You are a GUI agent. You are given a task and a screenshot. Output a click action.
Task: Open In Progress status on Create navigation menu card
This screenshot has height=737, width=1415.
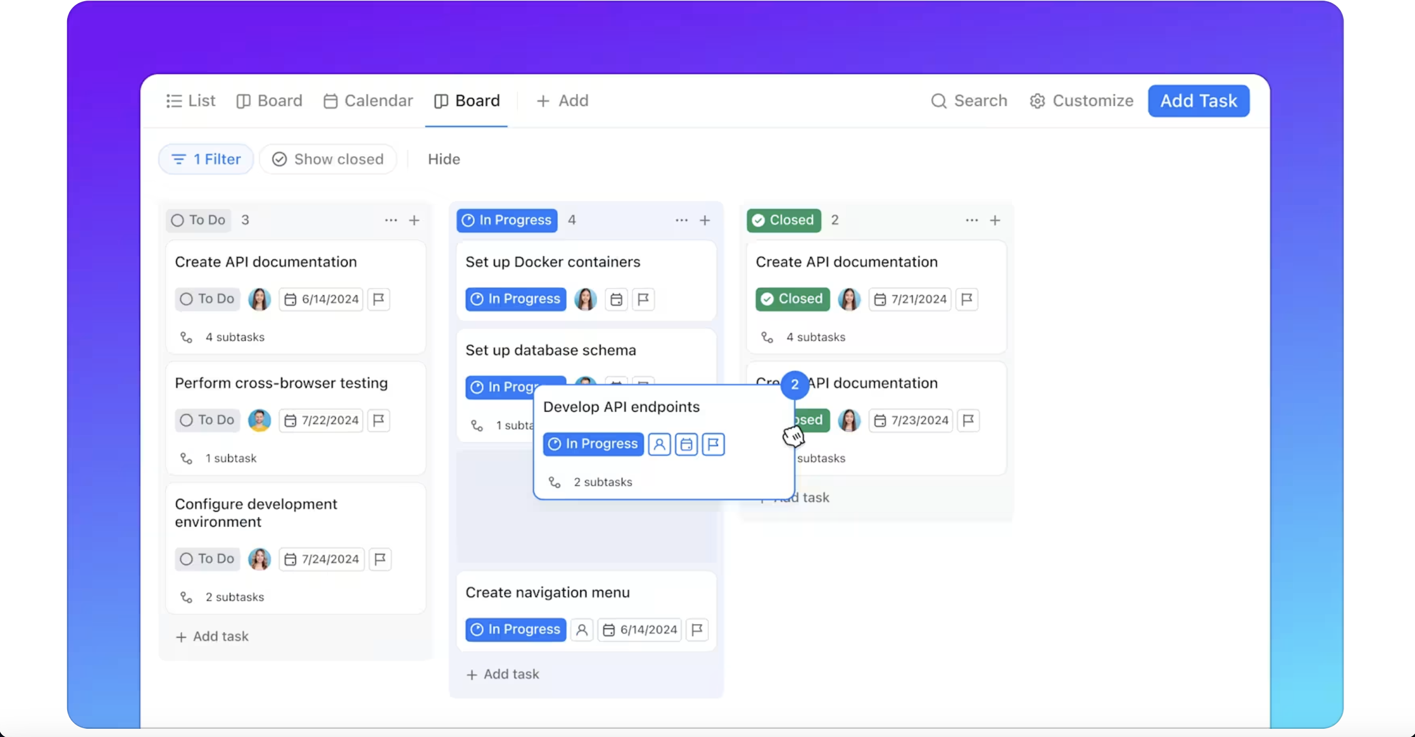516,629
